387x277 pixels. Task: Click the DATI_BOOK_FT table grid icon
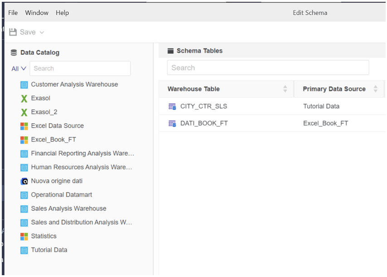pos(173,123)
